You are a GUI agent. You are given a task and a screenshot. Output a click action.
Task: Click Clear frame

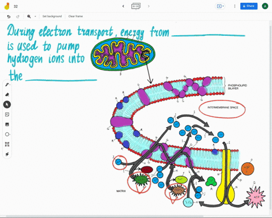click(x=75, y=16)
